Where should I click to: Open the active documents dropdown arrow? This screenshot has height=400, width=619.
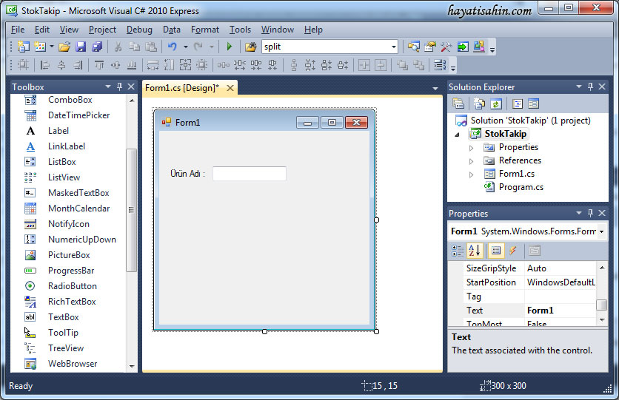[x=435, y=88]
